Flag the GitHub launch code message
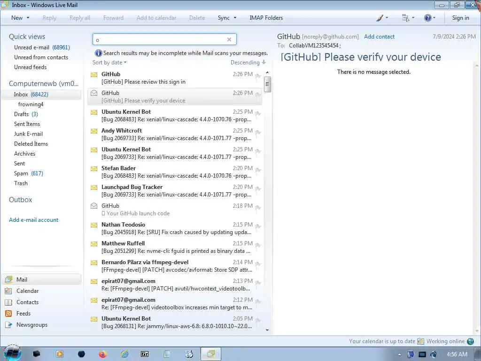The width and height of the screenshot is (481, 361). 258,208
